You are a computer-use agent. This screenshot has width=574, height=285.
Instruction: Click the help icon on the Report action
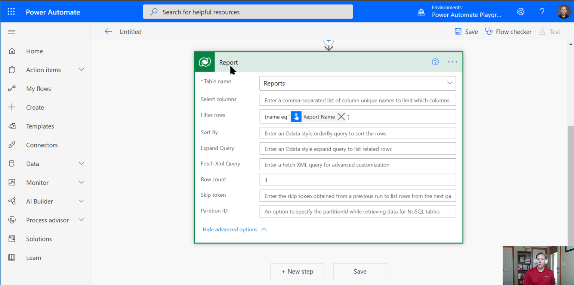(x=435, y=62)
